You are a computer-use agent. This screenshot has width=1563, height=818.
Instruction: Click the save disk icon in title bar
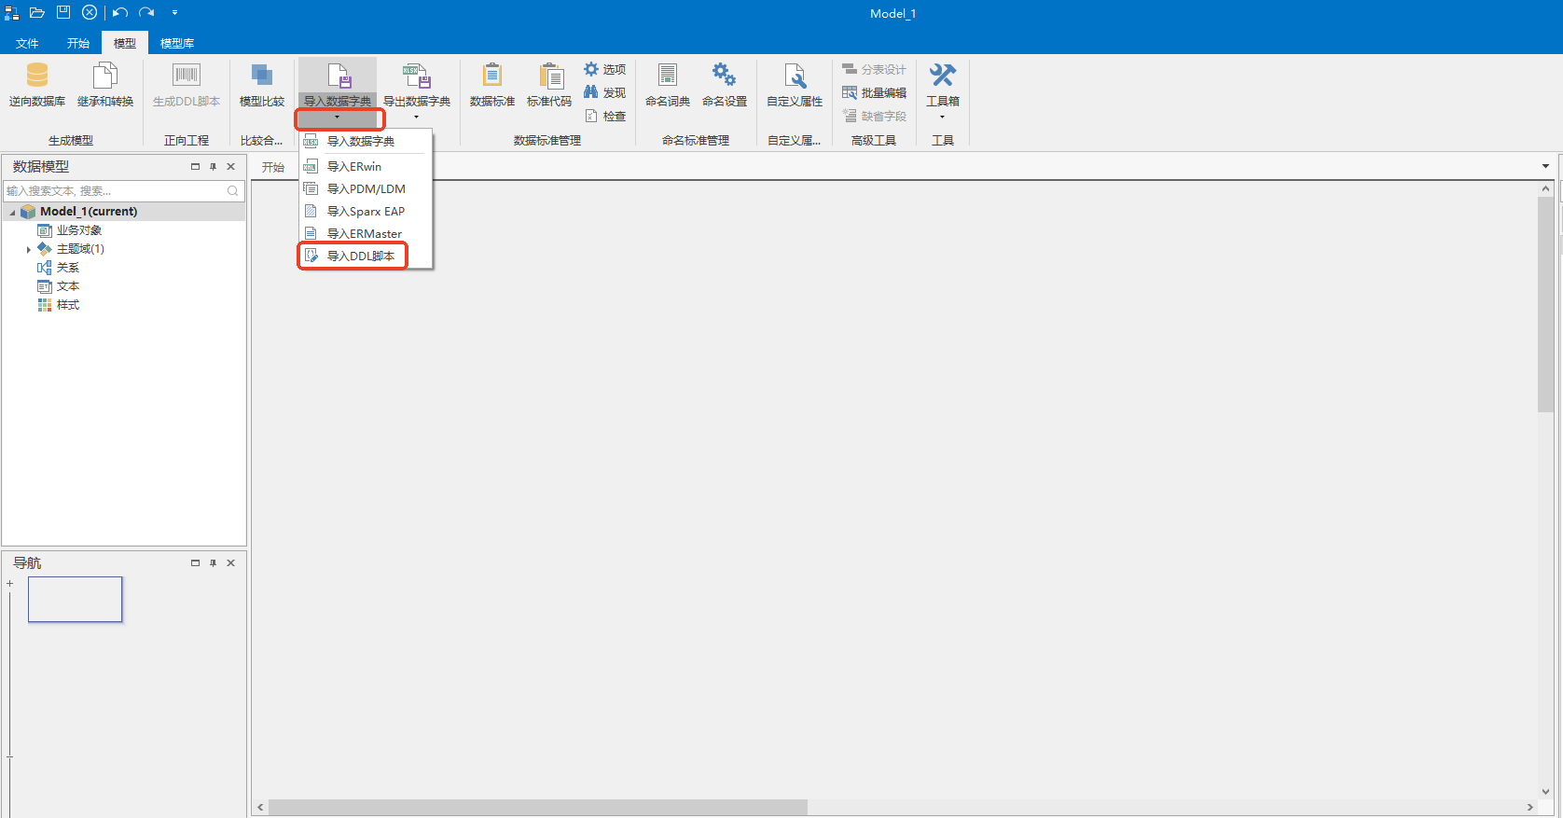[63, 12]
